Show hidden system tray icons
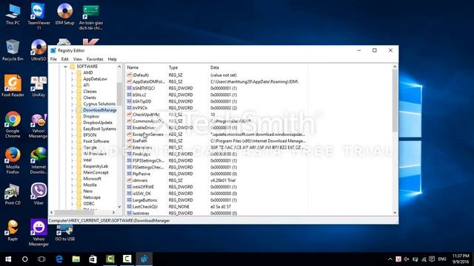Viewport: 474px width, 266px height. [390, 259]
